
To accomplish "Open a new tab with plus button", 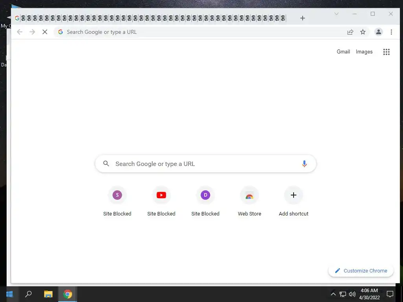I will pyautogui.click(x=303, y=18).
